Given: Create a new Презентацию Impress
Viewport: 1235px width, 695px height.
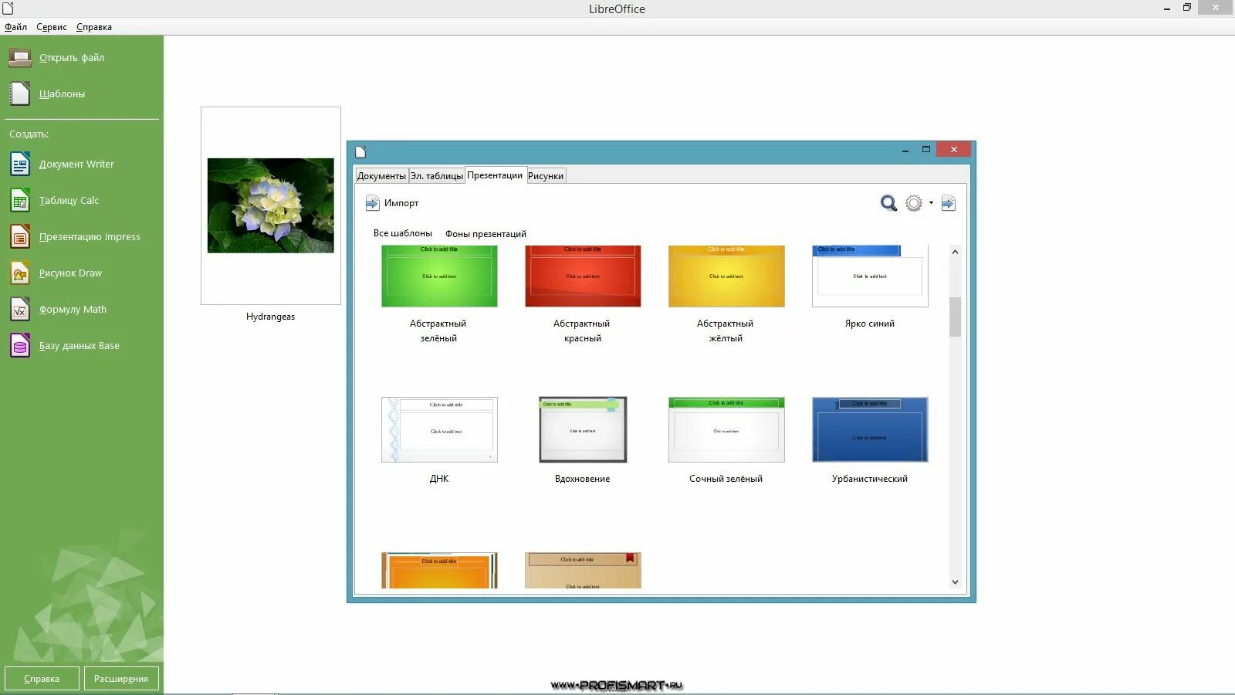Looking at the screenshot, I should coord(90,237).
